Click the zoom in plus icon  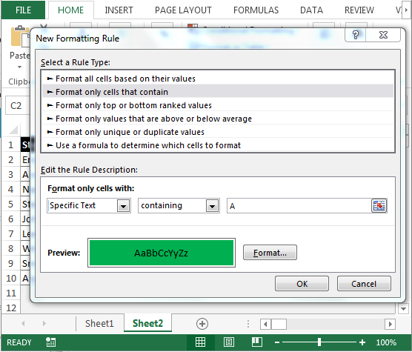click(x=362, y=342)
